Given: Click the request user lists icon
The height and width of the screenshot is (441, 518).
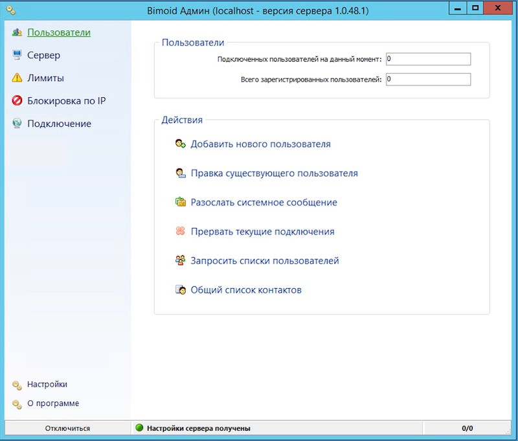Looking at the screenshot, I should tap(181, 261).
